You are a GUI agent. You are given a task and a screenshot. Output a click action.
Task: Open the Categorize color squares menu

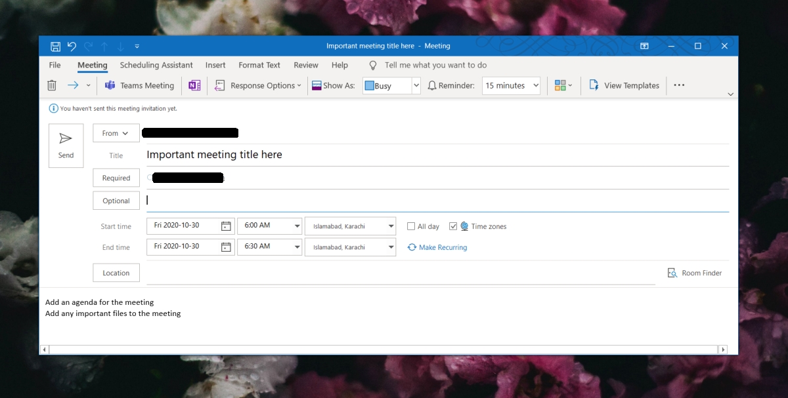[563, 85]
